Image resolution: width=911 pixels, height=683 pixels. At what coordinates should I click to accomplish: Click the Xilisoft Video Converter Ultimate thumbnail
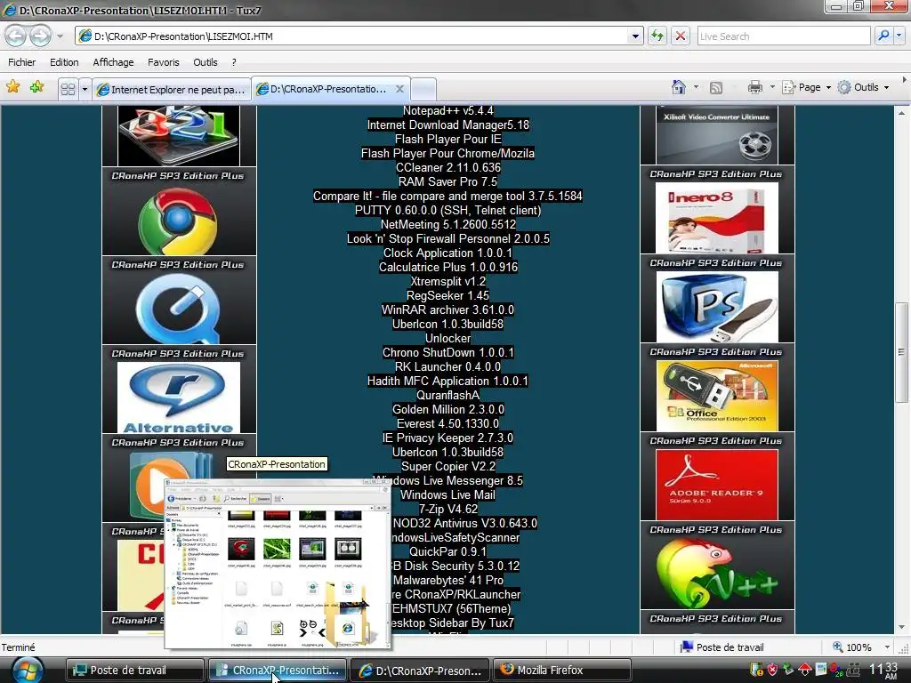716,135
